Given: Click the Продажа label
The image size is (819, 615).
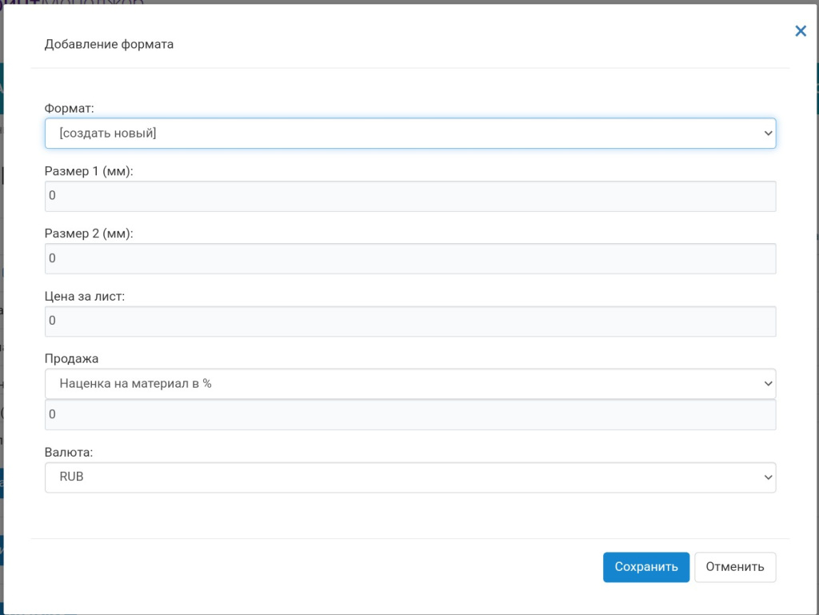Looking at the screenshot, I should click(x=71, y=358).
